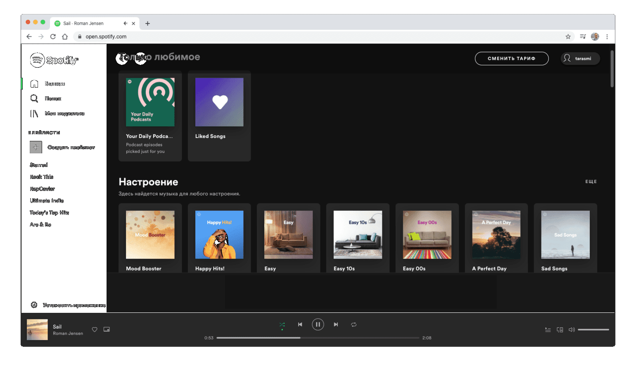Open the Your Daily Podcasts card
Screen dimensions: 636x374
coord(150,116)
